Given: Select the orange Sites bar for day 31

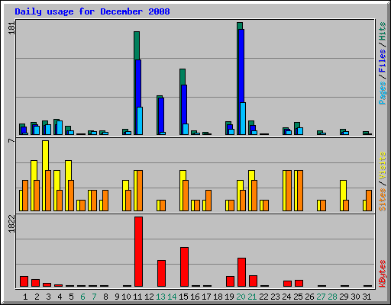Looking at the screenshot, I should (369, 201).
